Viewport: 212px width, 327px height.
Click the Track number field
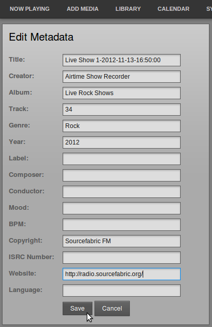pos(122,110)
